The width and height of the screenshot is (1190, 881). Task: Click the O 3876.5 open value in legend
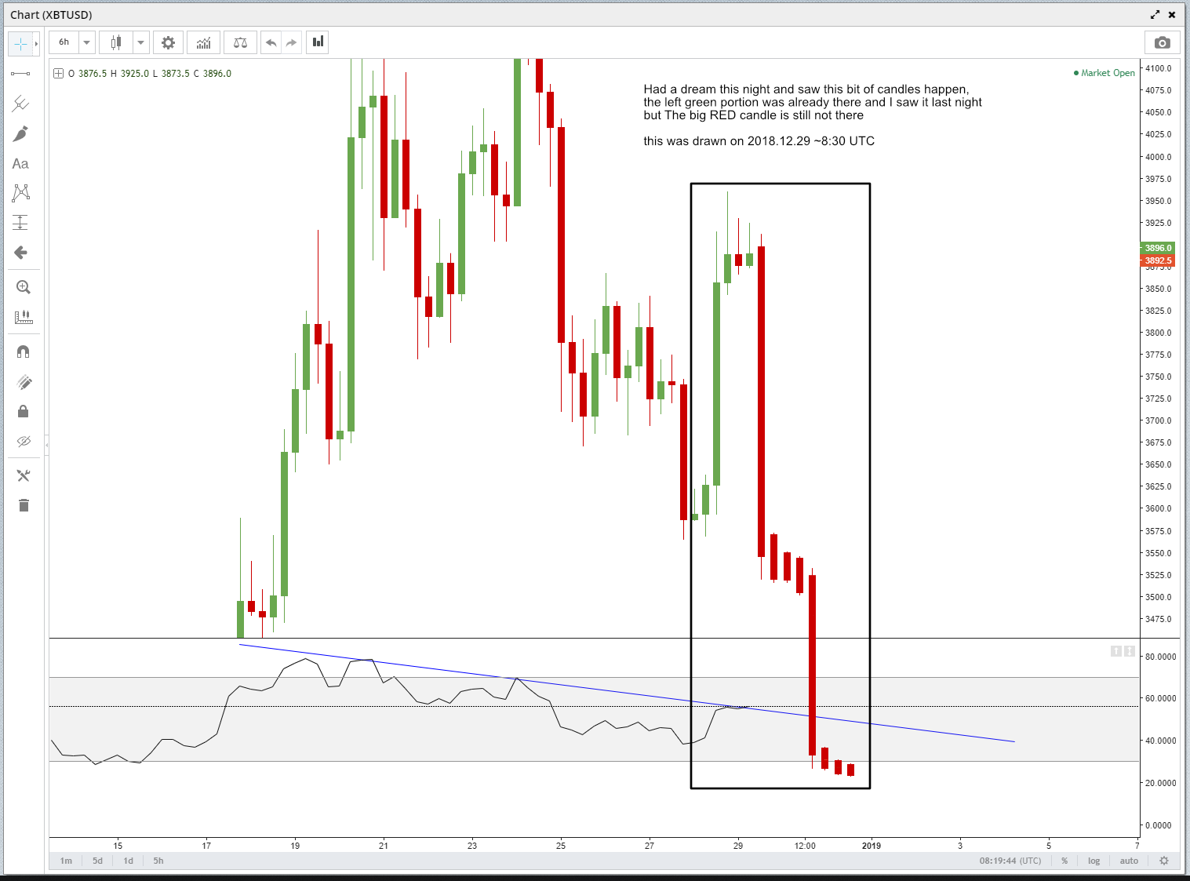88,74
